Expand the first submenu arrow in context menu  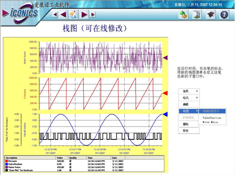pos(197,91)
